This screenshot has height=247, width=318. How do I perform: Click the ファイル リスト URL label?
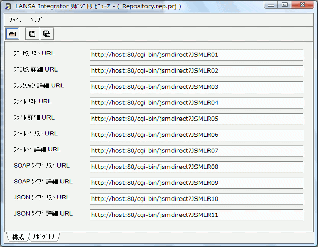(x=32, y=101)
